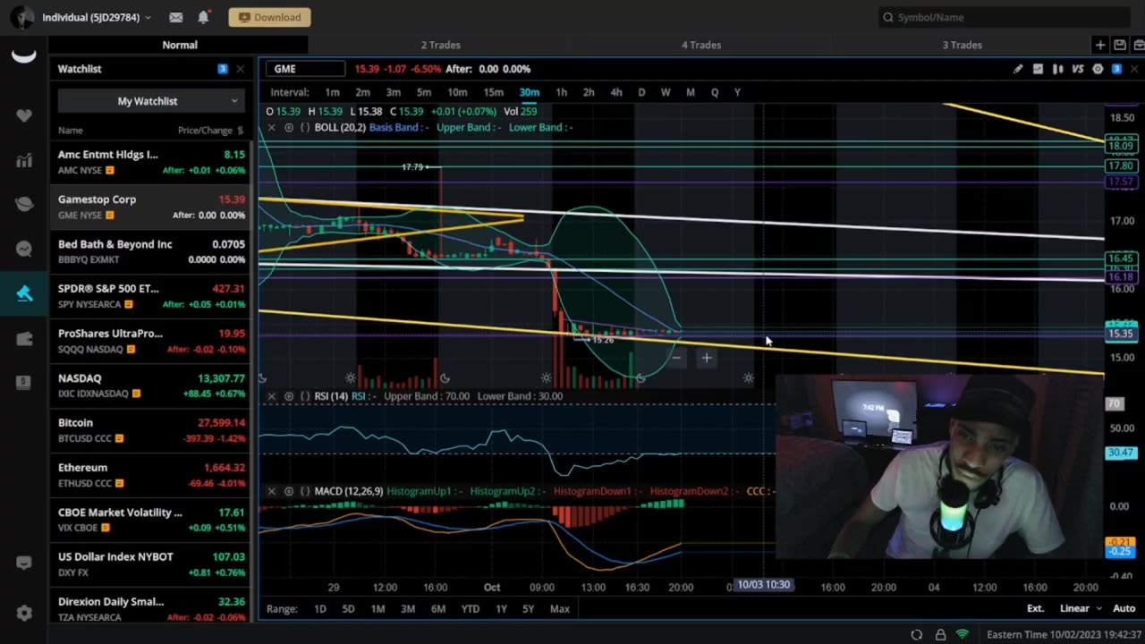Open the active trading sidebar icon
Viewport: 1145px width, 644px height.
[24, 293]
